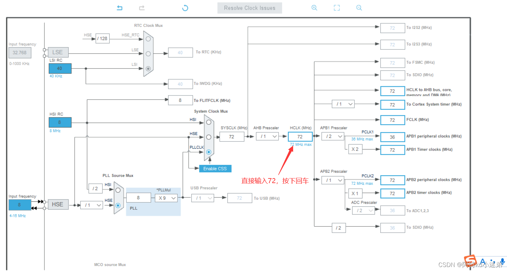Click the "72 MHz max" label under HCLK
The width and height of the screenshot is (507, 271).
(301, 144)
